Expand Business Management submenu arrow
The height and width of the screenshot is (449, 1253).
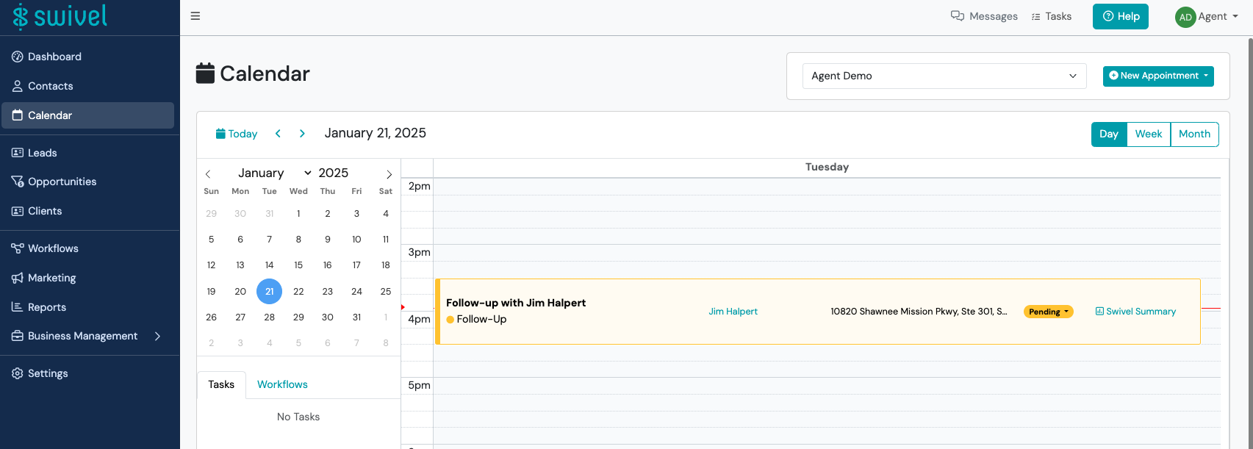(157, 336)
